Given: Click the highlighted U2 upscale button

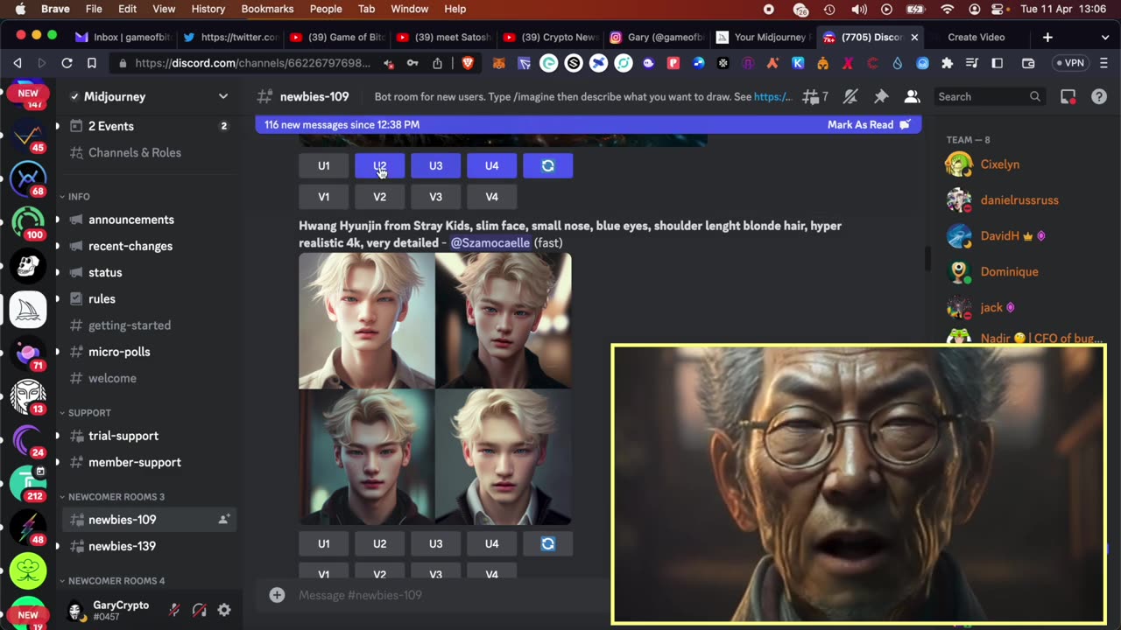Looking at the screenshot, I should 379,165.
